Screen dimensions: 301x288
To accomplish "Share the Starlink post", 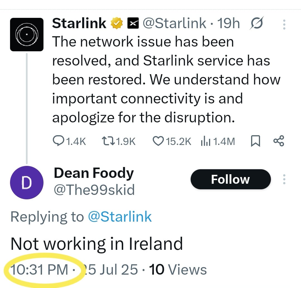I will pos(279,141).
